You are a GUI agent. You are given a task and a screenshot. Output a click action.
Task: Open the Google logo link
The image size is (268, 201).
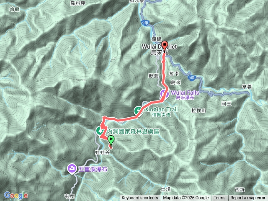[x=16, y=196]
